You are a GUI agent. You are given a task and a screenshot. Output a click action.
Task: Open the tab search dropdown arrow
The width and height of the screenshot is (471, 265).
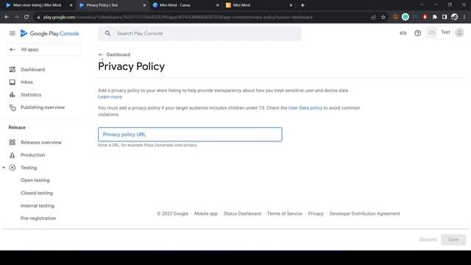click(422, 5)
